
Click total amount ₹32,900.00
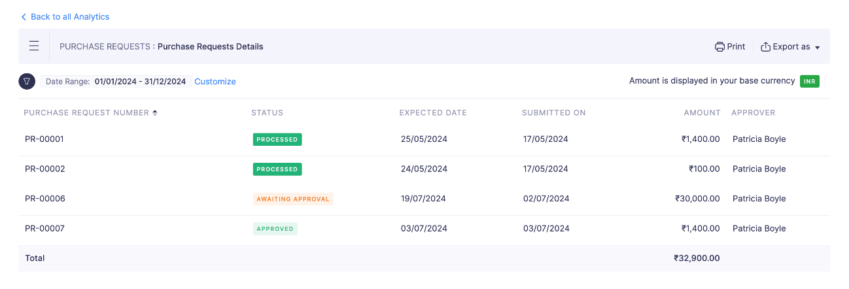(x=697, y=258)
